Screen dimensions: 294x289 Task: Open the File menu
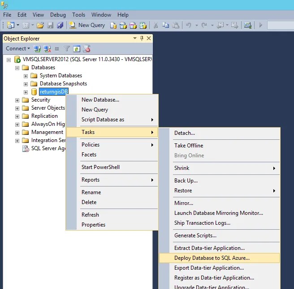[7, 15]
